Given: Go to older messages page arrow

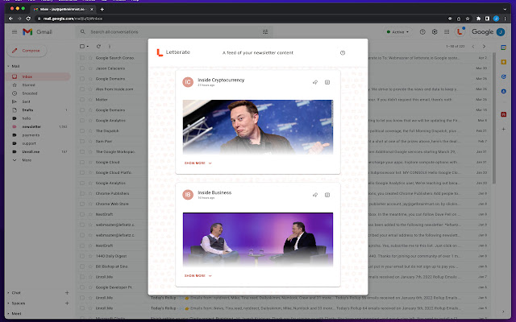Looking at the screenshot, I should tap(484, 47).
